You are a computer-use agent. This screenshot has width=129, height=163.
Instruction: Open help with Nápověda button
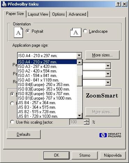click(x=113, y=155)
